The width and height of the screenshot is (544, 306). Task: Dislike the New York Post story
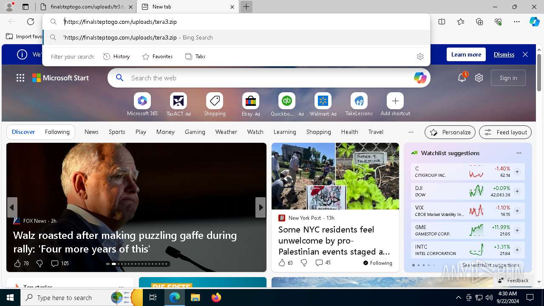pos(303,263)
